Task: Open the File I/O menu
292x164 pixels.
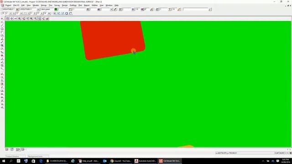Action: click(16, 5)
